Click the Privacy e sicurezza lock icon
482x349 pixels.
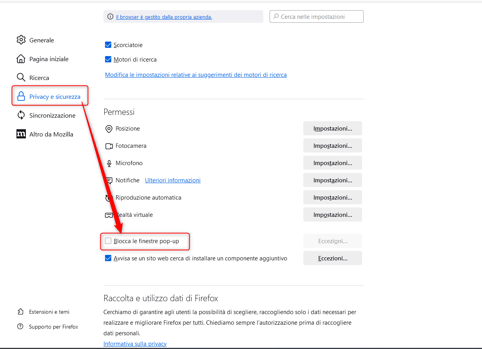point(21,96)
